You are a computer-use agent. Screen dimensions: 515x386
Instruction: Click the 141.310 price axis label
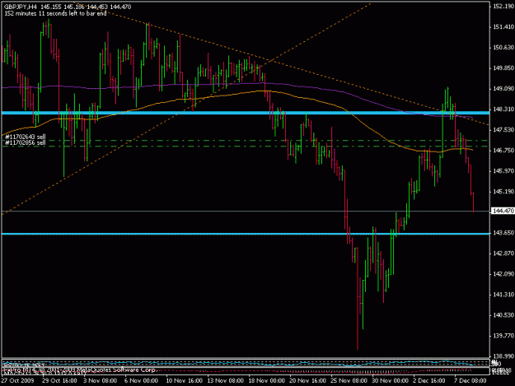[503, 295]
